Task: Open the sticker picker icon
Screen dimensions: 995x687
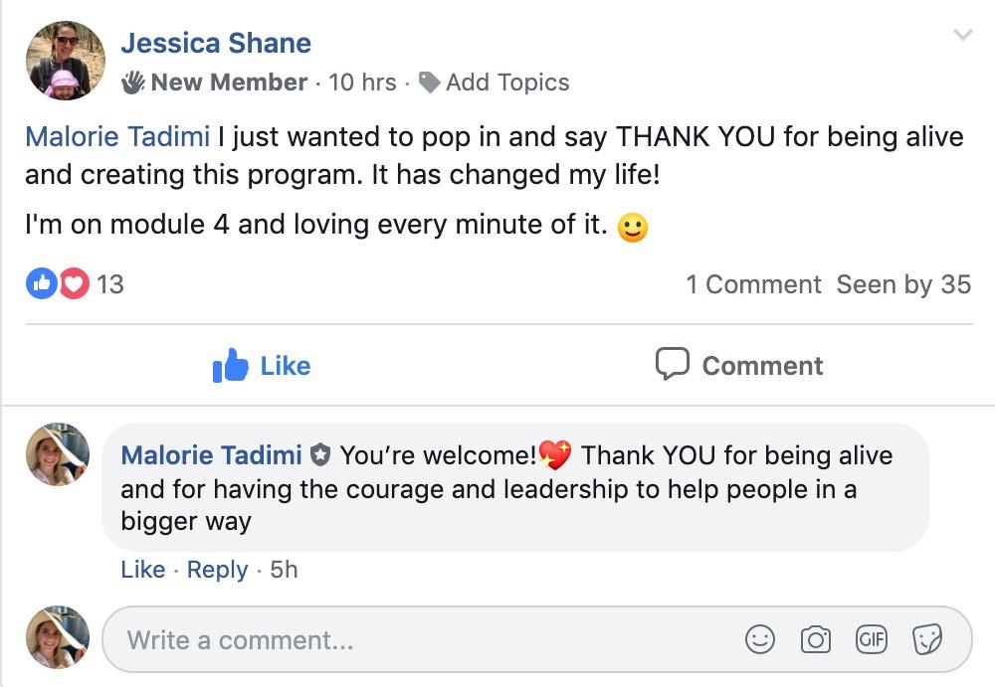Action: 927,639
